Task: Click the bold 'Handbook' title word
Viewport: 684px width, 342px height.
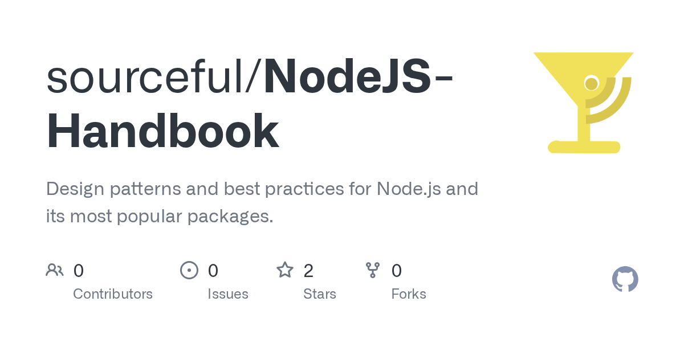Action: 162,131
